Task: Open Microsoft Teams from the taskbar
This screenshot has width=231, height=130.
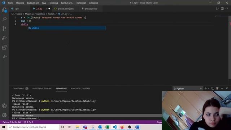Action: [85, 127]
